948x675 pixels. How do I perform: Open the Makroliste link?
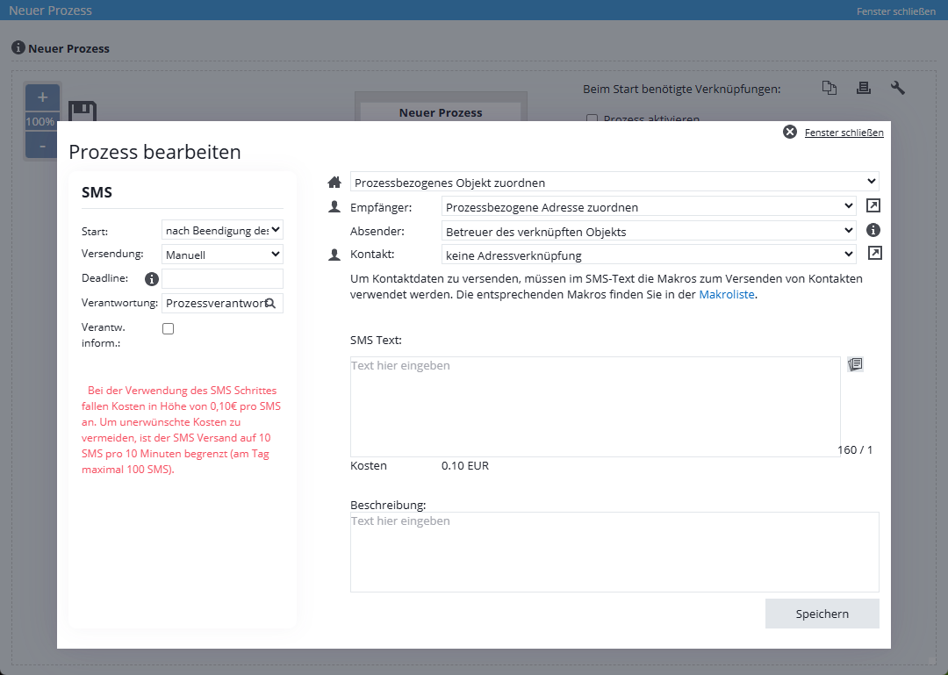coord(727,295)
